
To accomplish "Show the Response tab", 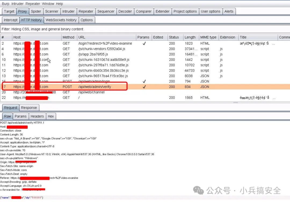I will click(29, 108).
